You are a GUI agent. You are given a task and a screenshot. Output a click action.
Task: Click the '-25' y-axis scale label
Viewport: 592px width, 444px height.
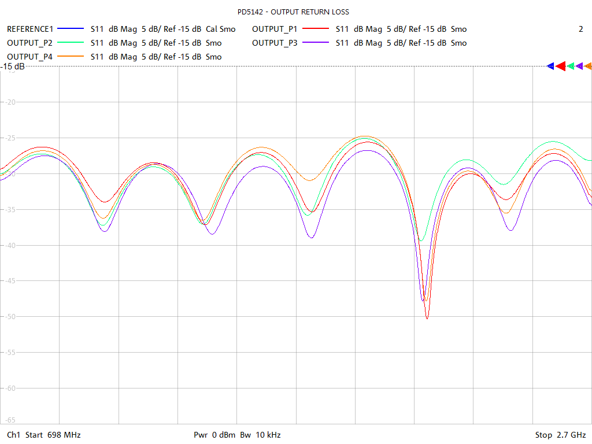pyautogui.click(x=10, y=138)
